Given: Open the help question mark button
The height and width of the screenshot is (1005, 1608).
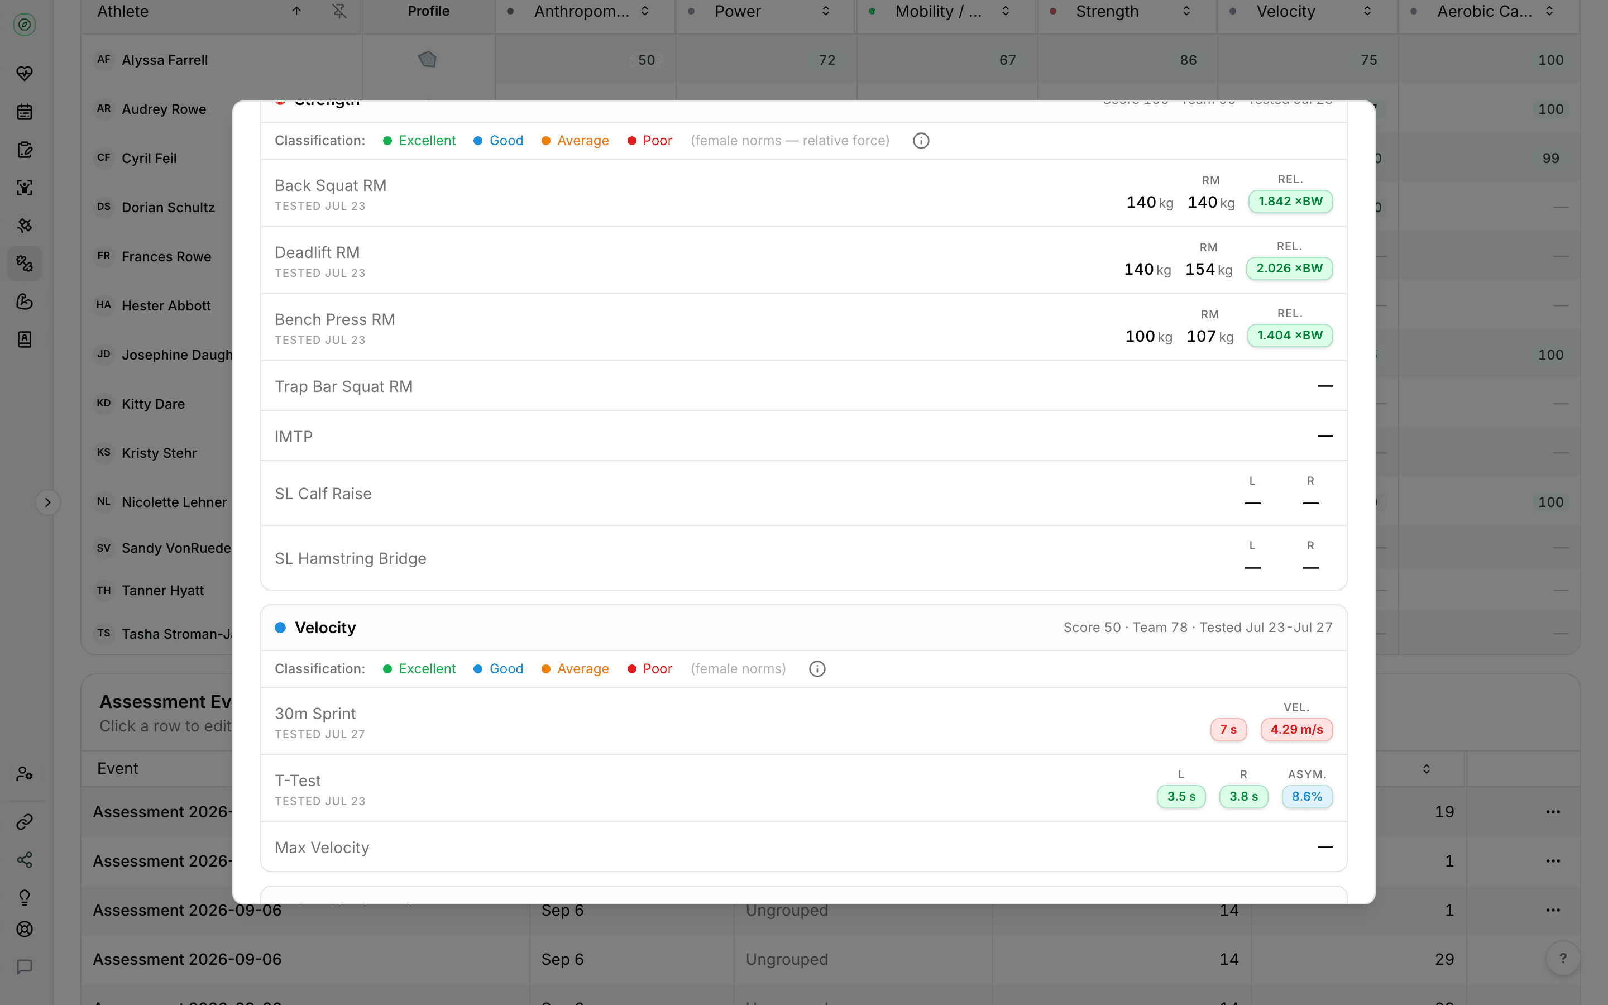Looking at the screenshot, I should 1563,959.
